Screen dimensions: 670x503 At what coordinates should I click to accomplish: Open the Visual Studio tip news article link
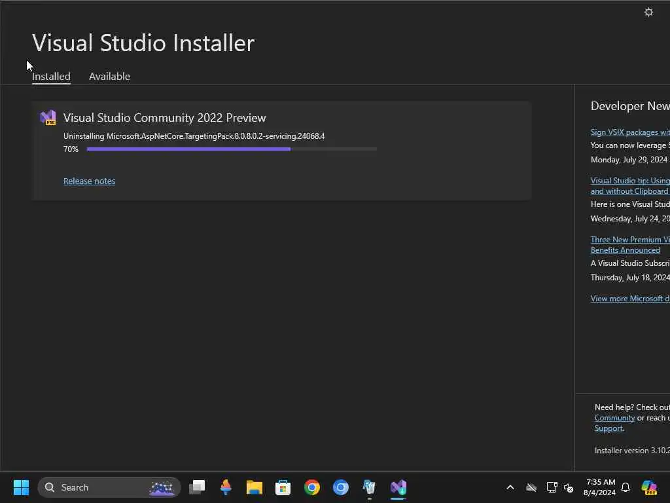click(x=630, y=186)
